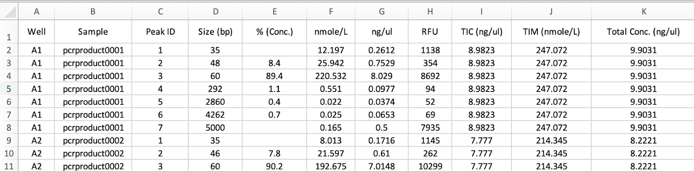Viewport: 694px width, 171px height.
Task: Select cell with RFU value 10299
Action: tap(430, 166)
